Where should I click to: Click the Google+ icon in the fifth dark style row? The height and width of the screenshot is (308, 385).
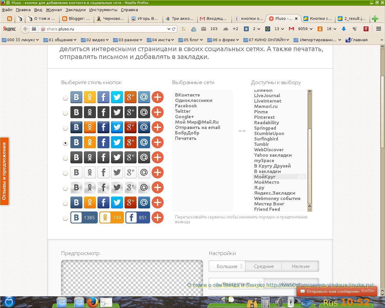coord(131,157)
